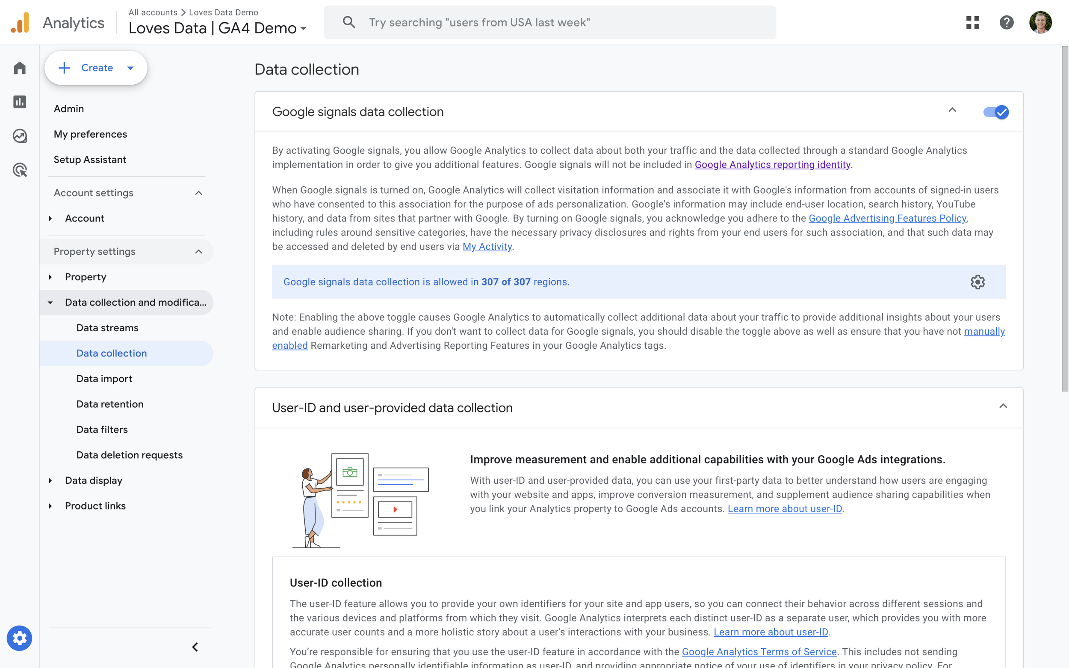Open Data streams
The image size is (1069, 668).
click(107, 328)
